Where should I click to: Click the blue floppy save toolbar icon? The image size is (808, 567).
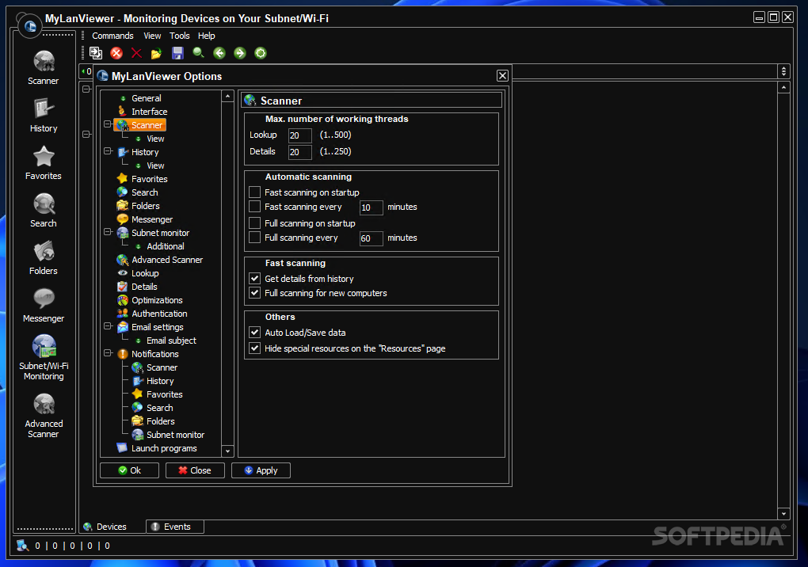[x=177, y=53]
